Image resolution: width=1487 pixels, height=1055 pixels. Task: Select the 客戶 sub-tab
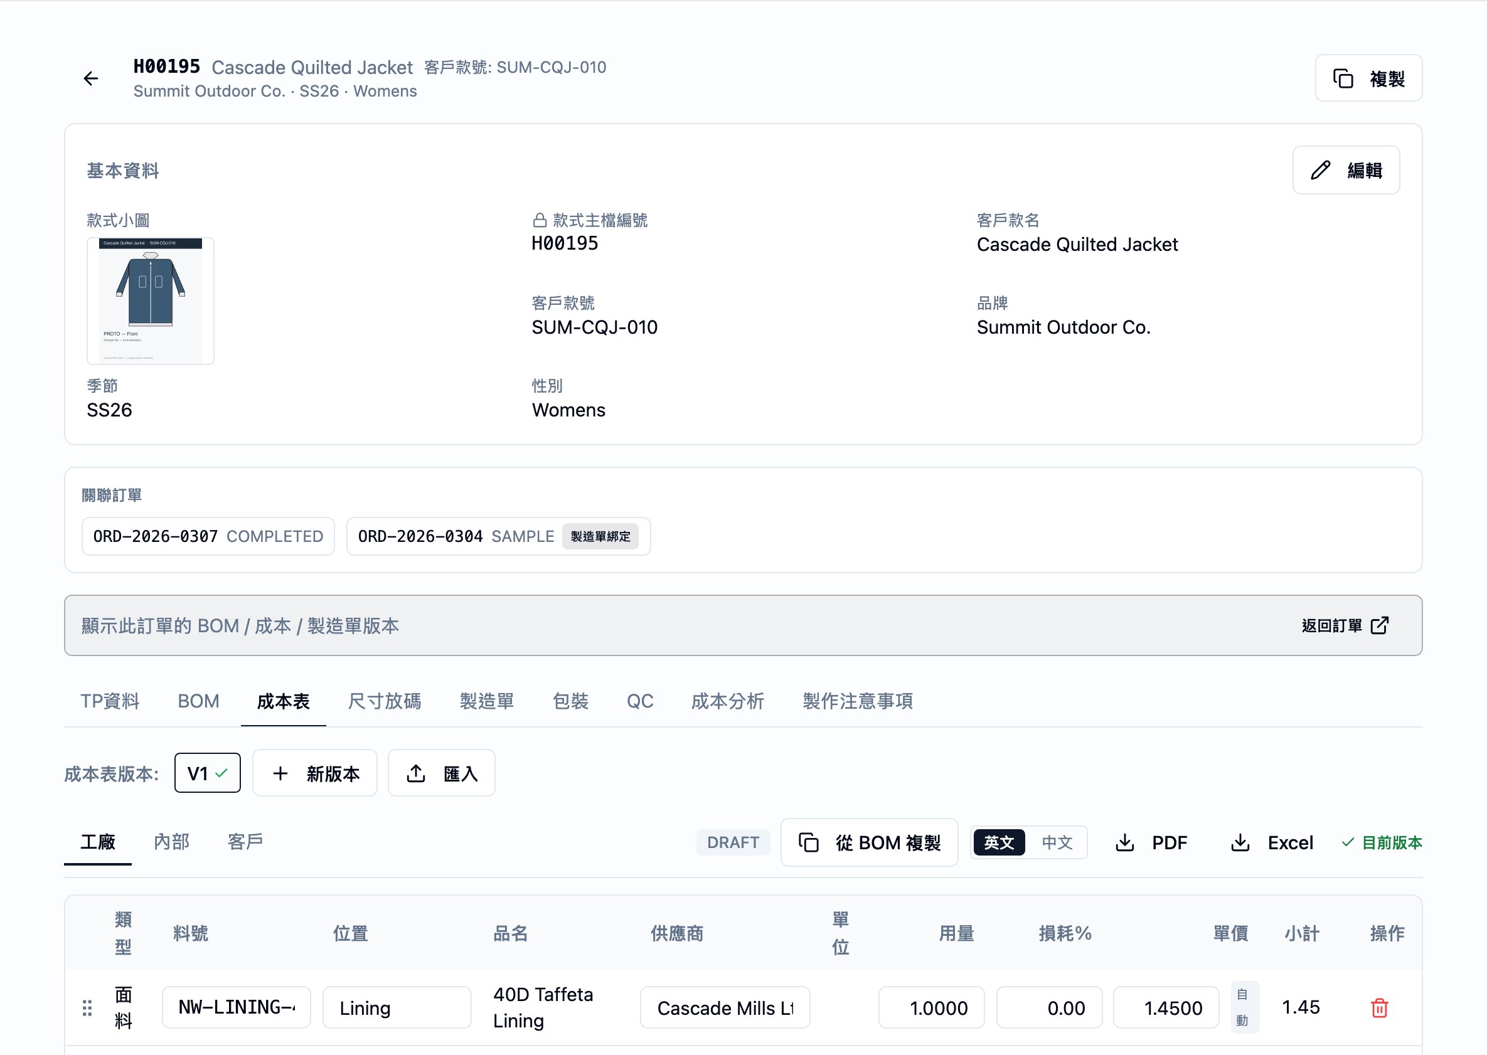tap(246, 842)
